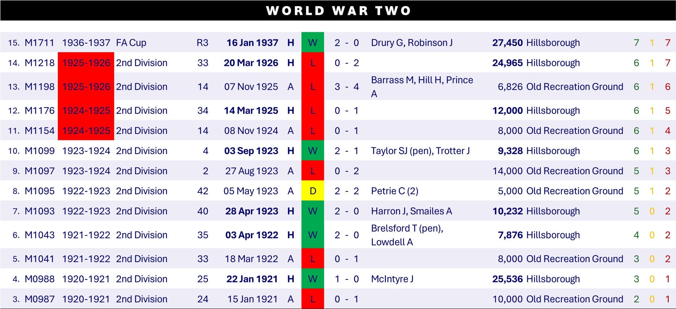676x309 pixels.
Task: Select the FA Cup competition cell
Action: click(x=131, y=43)
